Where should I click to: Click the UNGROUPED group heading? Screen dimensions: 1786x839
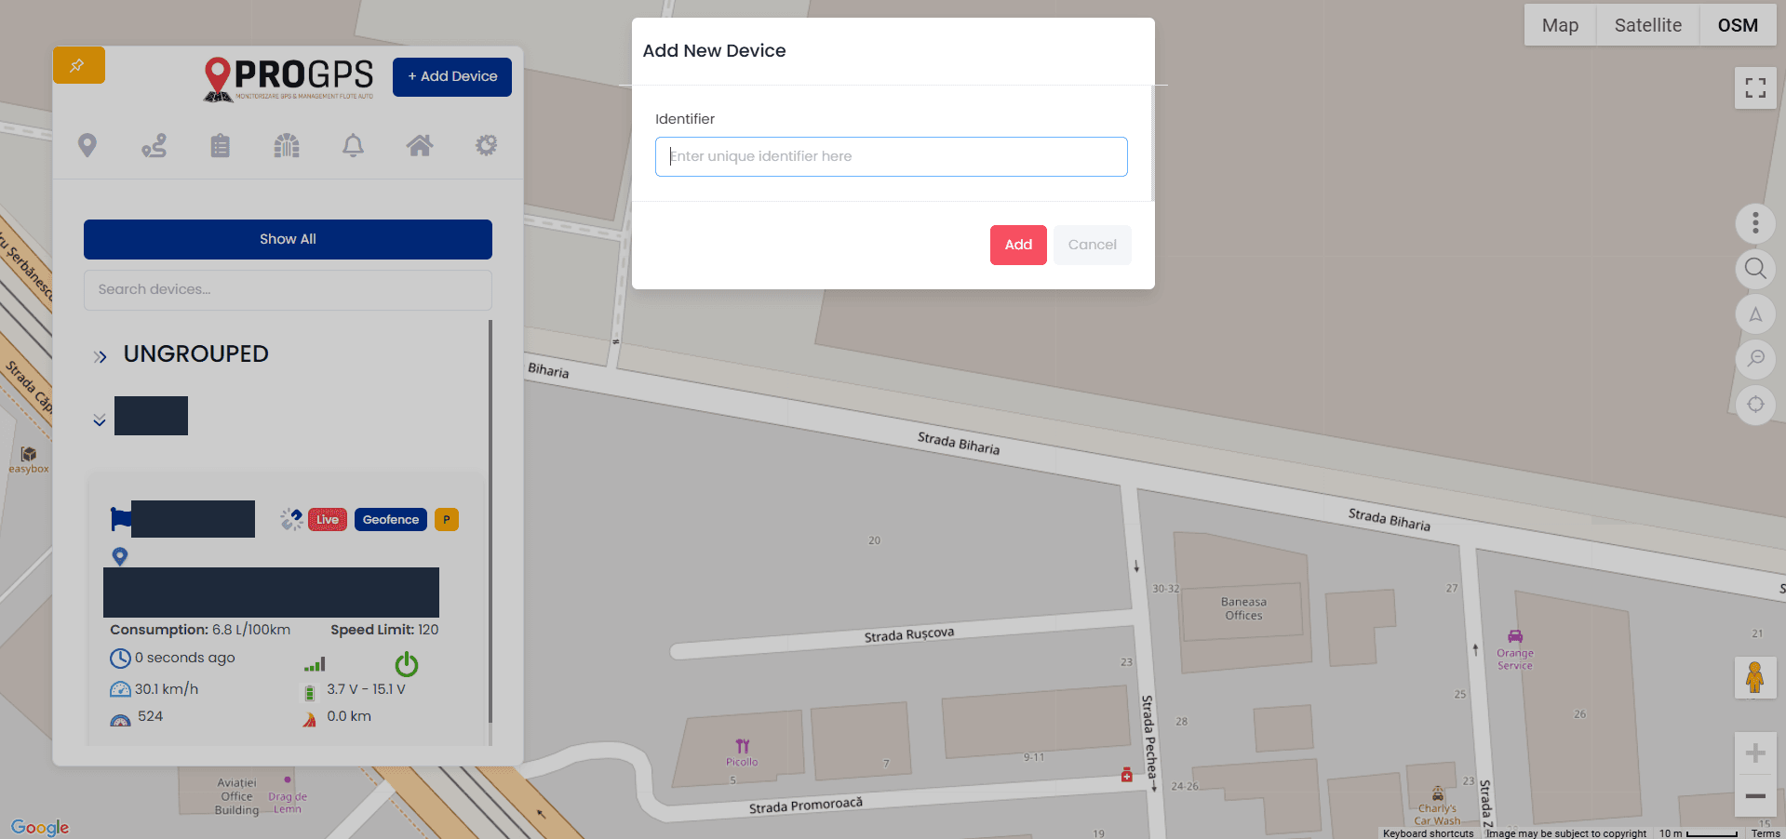196,354
